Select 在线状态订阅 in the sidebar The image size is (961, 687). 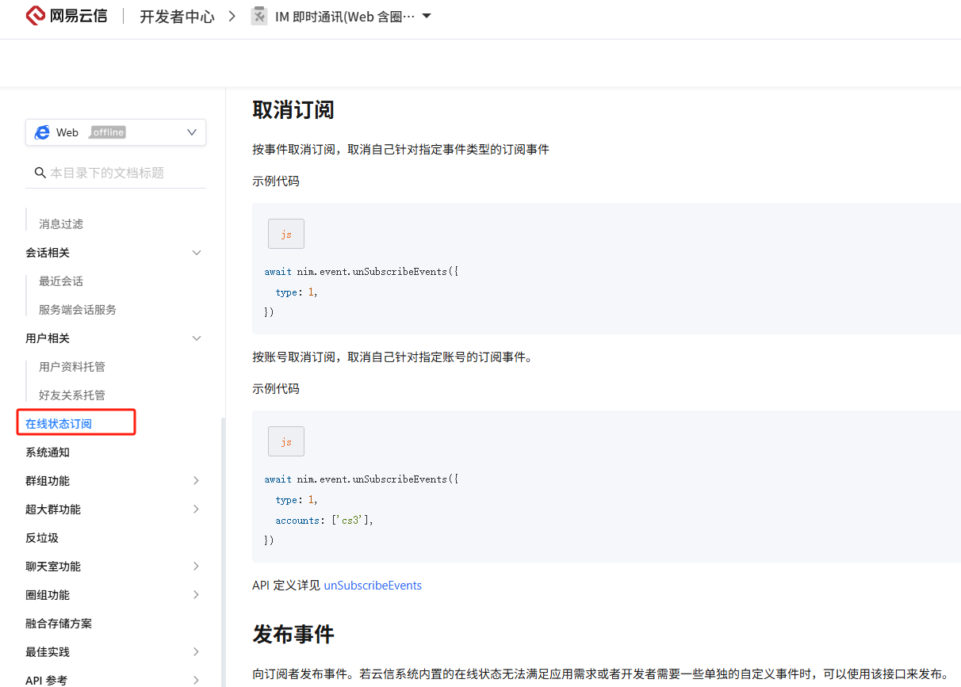pyautogui.click(x=59, y=424)
